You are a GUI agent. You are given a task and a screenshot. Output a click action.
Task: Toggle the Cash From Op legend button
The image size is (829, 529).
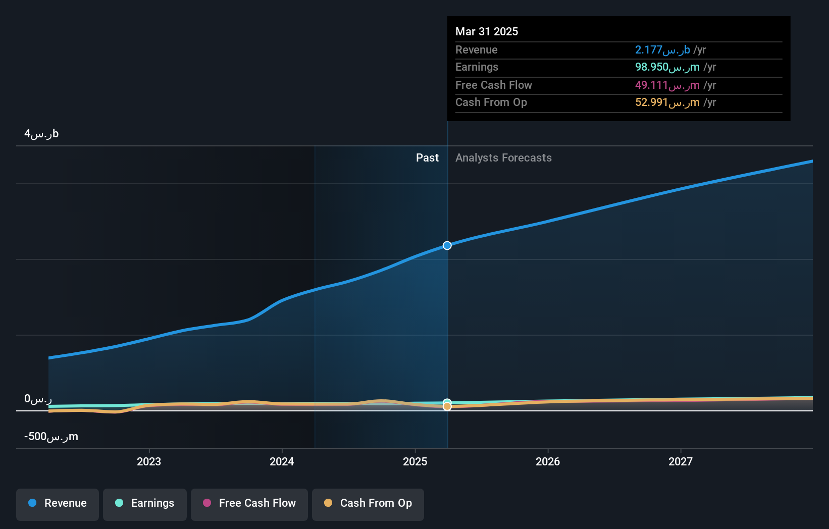[368, 504]
